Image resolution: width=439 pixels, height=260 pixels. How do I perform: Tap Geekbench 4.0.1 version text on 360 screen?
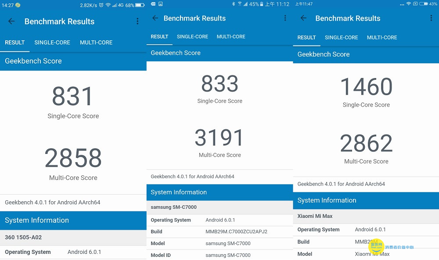coord(52,203)
